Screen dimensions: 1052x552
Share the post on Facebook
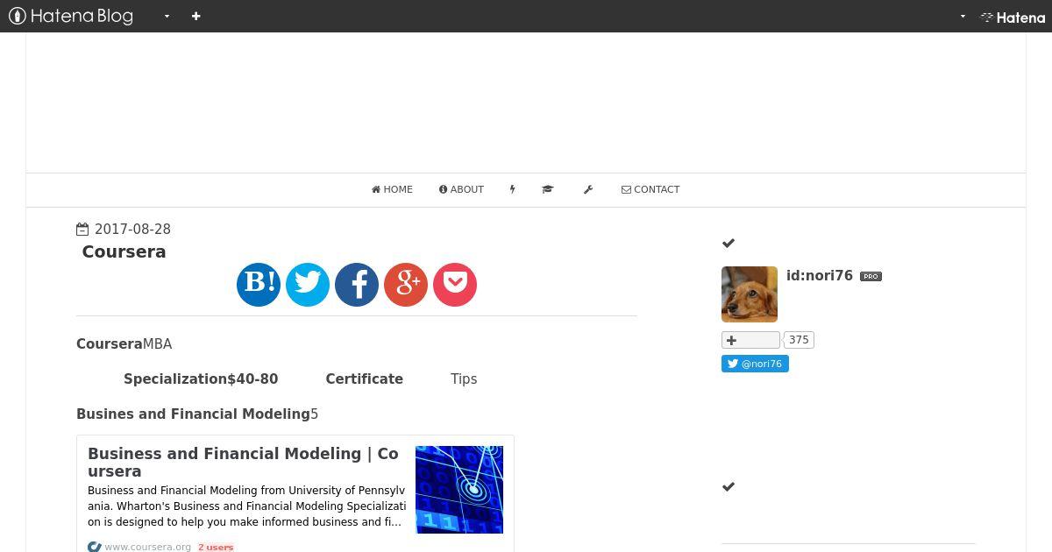pyautogui.click(x=357, y=284)
